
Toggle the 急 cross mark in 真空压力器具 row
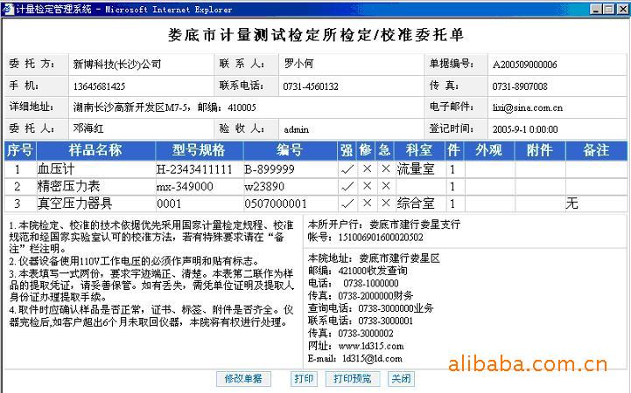(385, 203)
